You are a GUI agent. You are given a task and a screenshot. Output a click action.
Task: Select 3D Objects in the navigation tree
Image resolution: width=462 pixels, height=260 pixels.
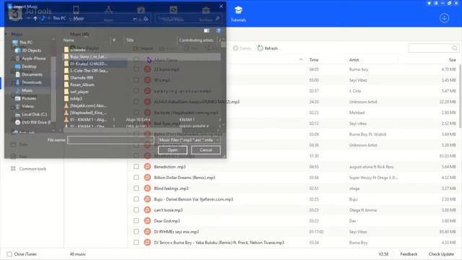(x=31, y=51)
